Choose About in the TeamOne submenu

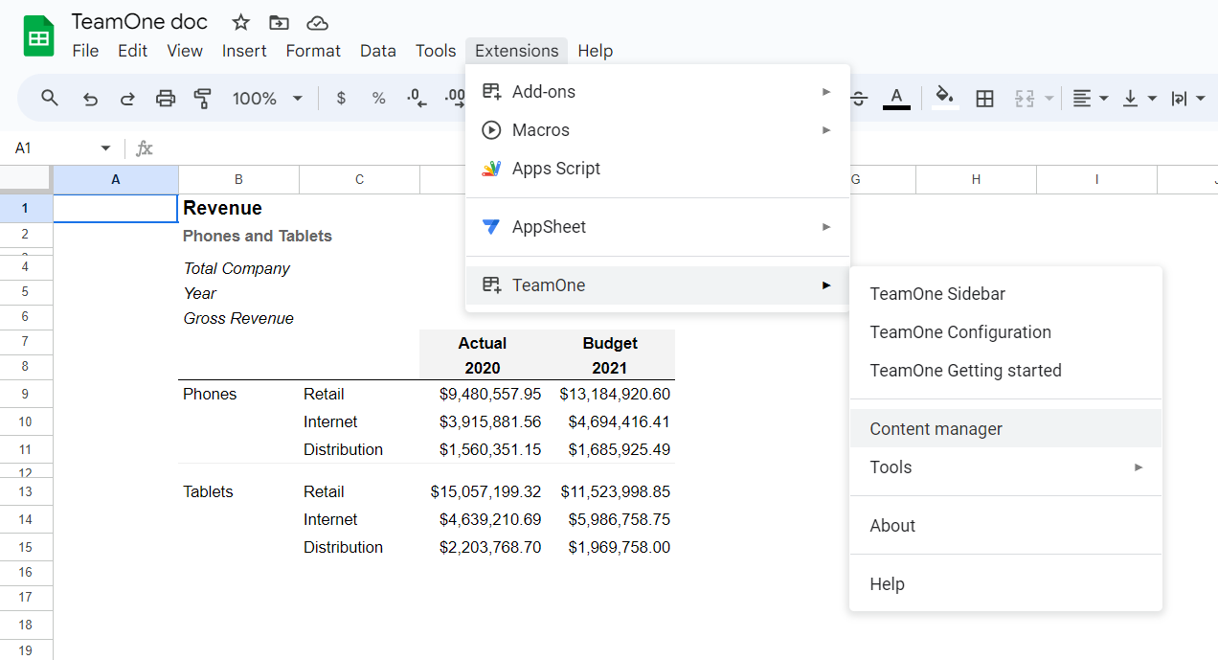pyautogui.click(x=1005, y=526)
